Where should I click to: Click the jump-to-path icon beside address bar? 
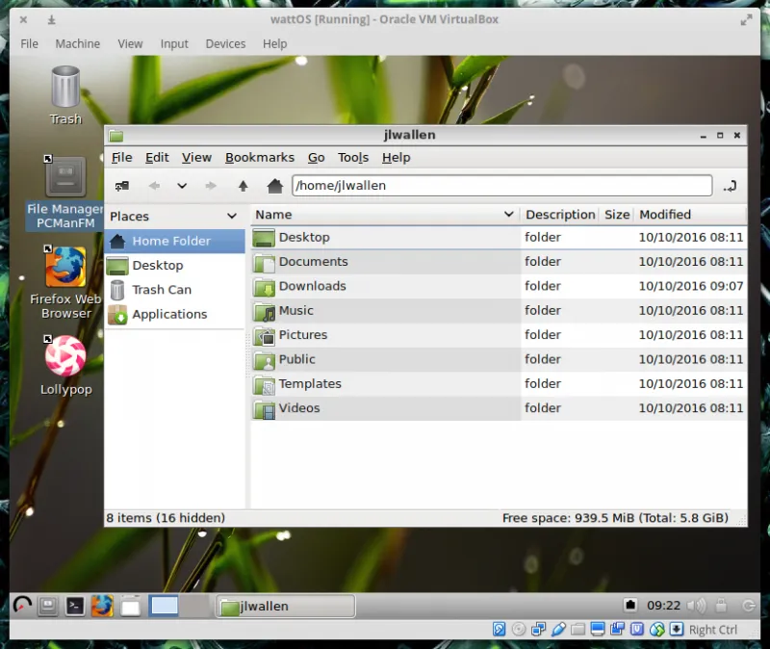pyautogui.click(x=729, y=186)
